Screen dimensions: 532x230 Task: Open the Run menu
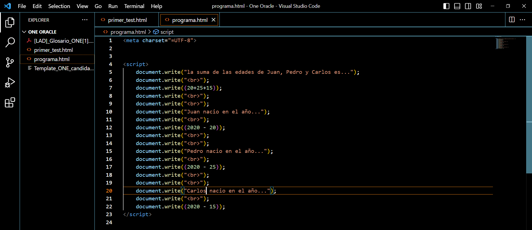[113, 6]
